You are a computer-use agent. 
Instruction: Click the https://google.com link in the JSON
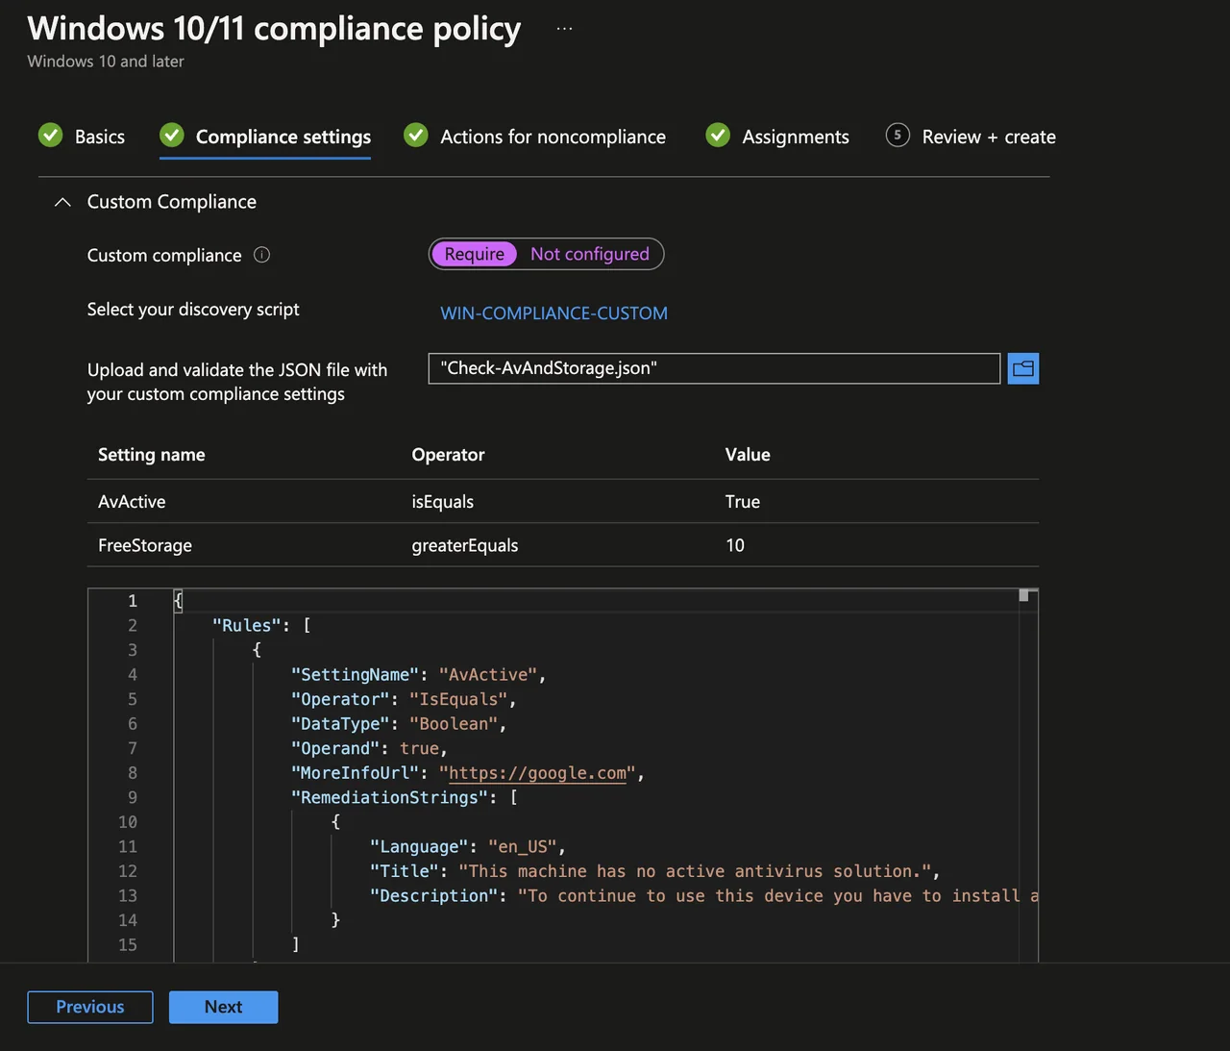(538, 773)
